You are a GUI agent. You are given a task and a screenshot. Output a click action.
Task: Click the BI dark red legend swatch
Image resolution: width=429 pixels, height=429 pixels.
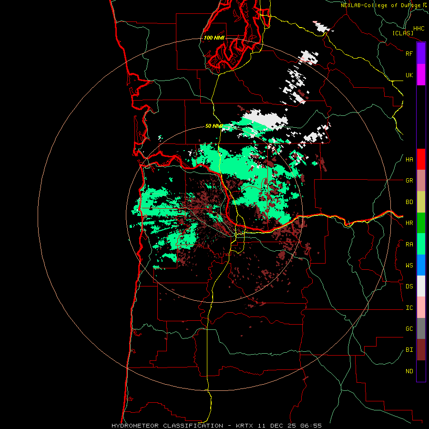(421, 350)
